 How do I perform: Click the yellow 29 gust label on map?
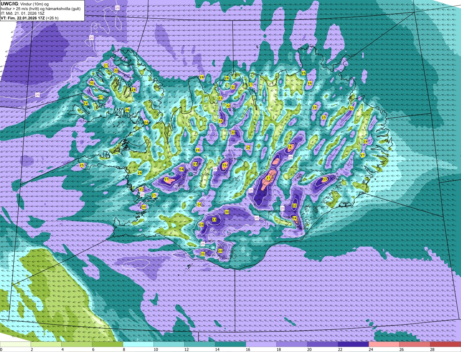click(365, 141)
